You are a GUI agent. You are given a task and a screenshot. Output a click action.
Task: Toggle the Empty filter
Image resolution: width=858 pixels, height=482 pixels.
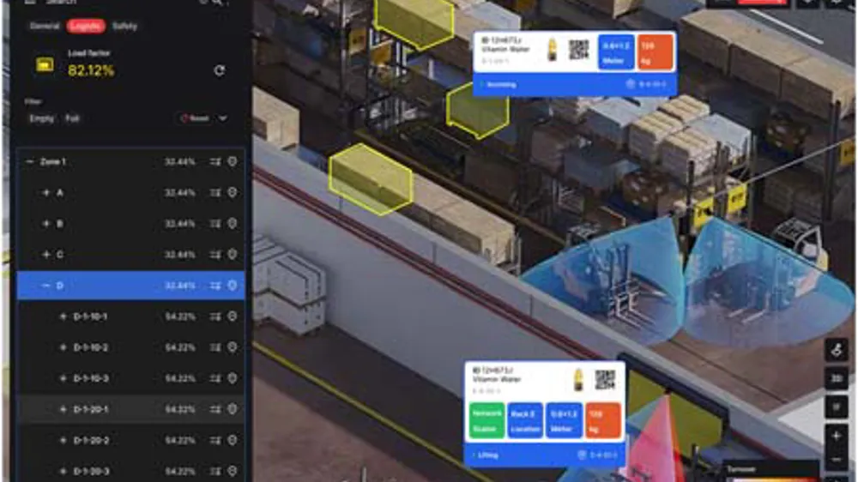41,118
